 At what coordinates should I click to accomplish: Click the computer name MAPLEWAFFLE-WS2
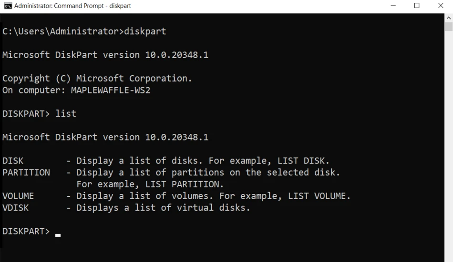point(111,91)
